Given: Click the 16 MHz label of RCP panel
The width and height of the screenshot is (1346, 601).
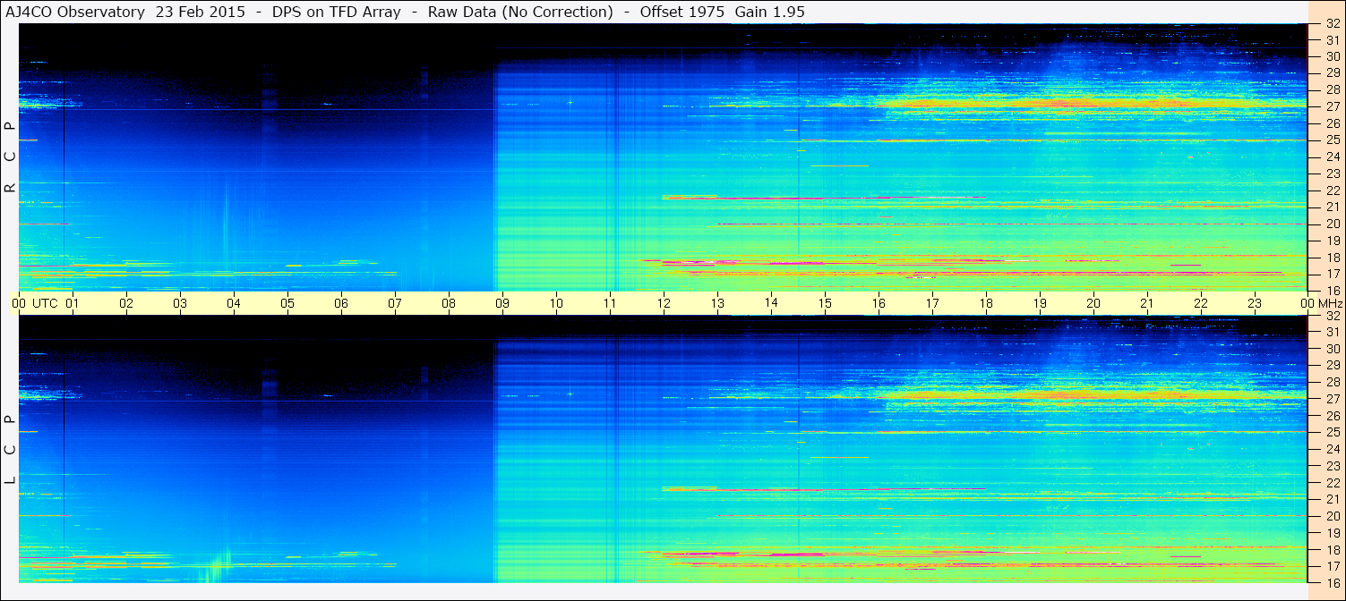Looking at the screenshot, I should click(1333, 290).
